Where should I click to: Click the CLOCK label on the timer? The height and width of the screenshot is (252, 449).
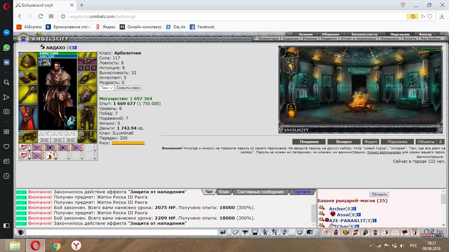[426, 235]
